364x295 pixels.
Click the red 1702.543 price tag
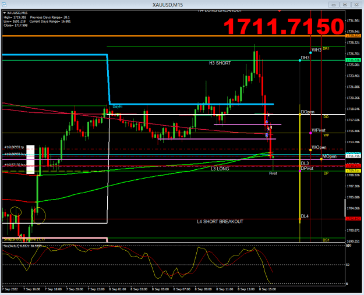(353, 219)
